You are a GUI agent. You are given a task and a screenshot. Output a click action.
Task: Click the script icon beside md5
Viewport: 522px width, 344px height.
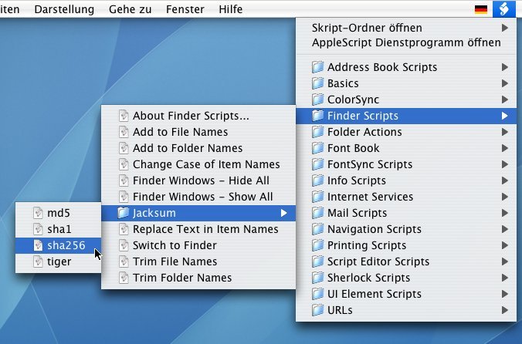tap(38, 213)
